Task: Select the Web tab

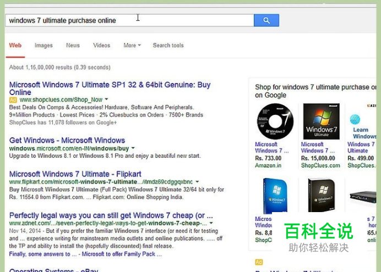Action: (15, 45)
